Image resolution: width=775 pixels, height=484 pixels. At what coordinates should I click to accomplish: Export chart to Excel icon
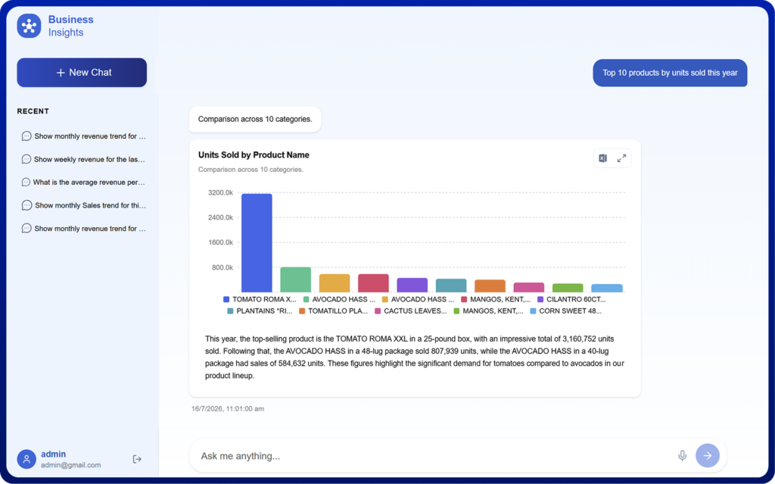pos(602,158)
